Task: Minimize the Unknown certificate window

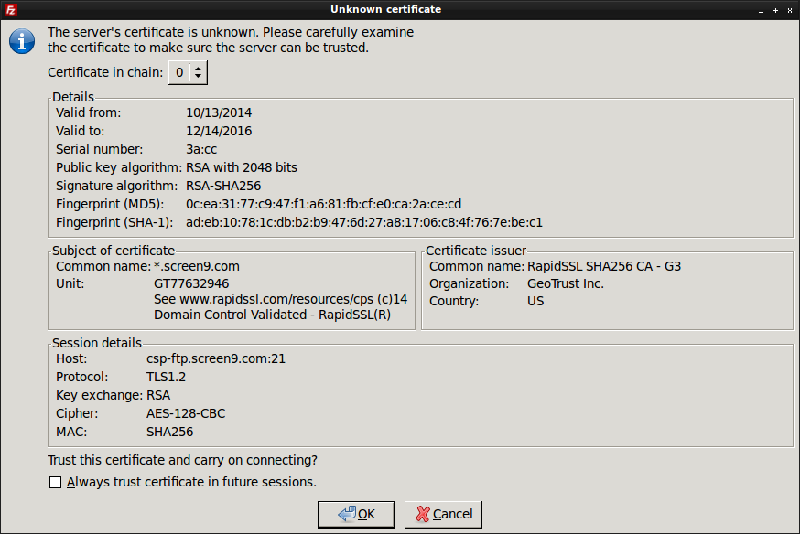Action: [x=761, y=10]
